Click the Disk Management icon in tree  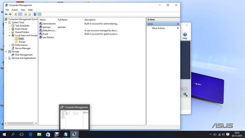point(13,55)
